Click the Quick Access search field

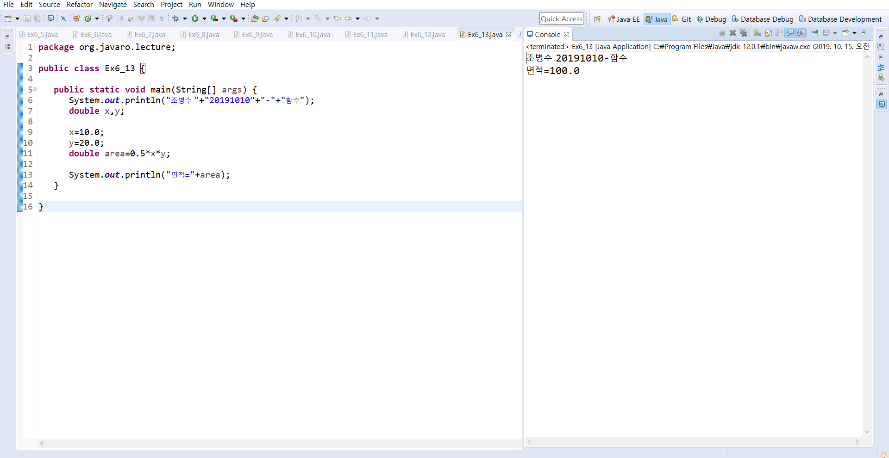tap(561, 19)
